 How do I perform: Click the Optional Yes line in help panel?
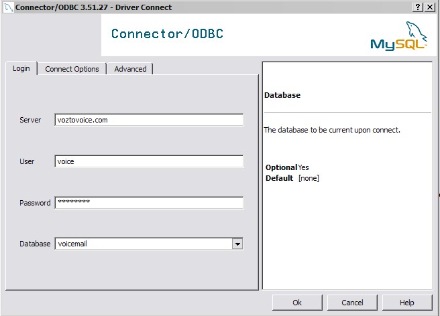pos(287,167)
